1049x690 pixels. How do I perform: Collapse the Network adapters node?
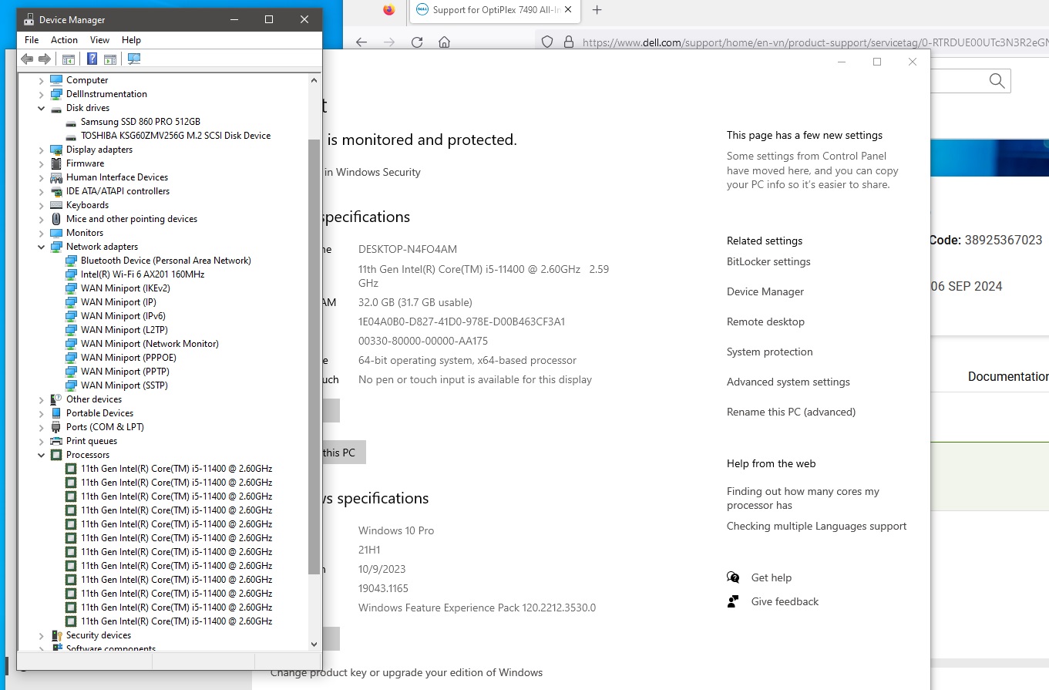click(x=42, y=247)
